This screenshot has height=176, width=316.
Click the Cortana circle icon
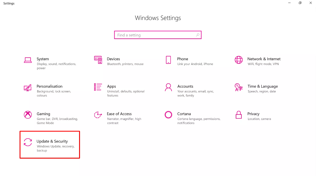click(x=168, y=115)
